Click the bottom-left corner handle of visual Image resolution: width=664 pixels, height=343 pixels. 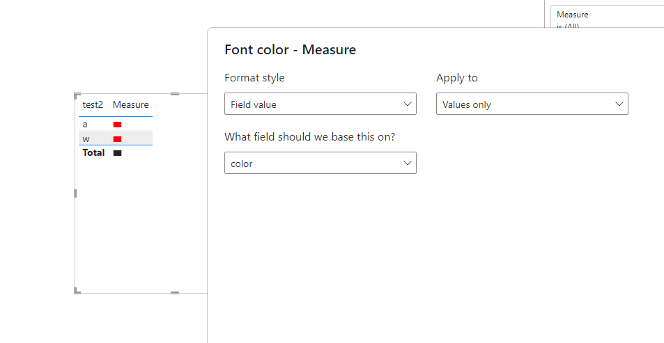77,291
